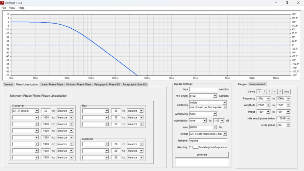Click the generate output status box
This screenshot has width=304, height=171.
pyautogui.click(x=202, y=163)
